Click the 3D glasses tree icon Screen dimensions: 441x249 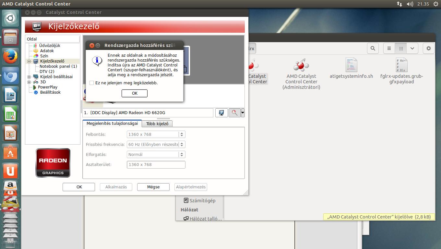(x=36, y=82)
